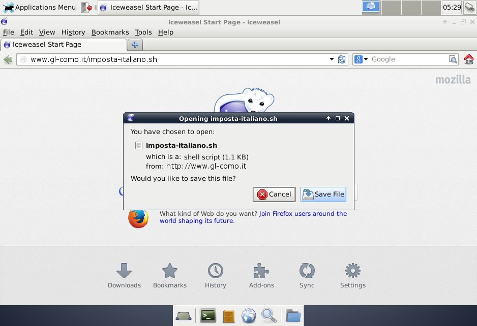This screenshot has height=326, width=477.
Task: Open the Tools menu
Action: pos(143,32)
